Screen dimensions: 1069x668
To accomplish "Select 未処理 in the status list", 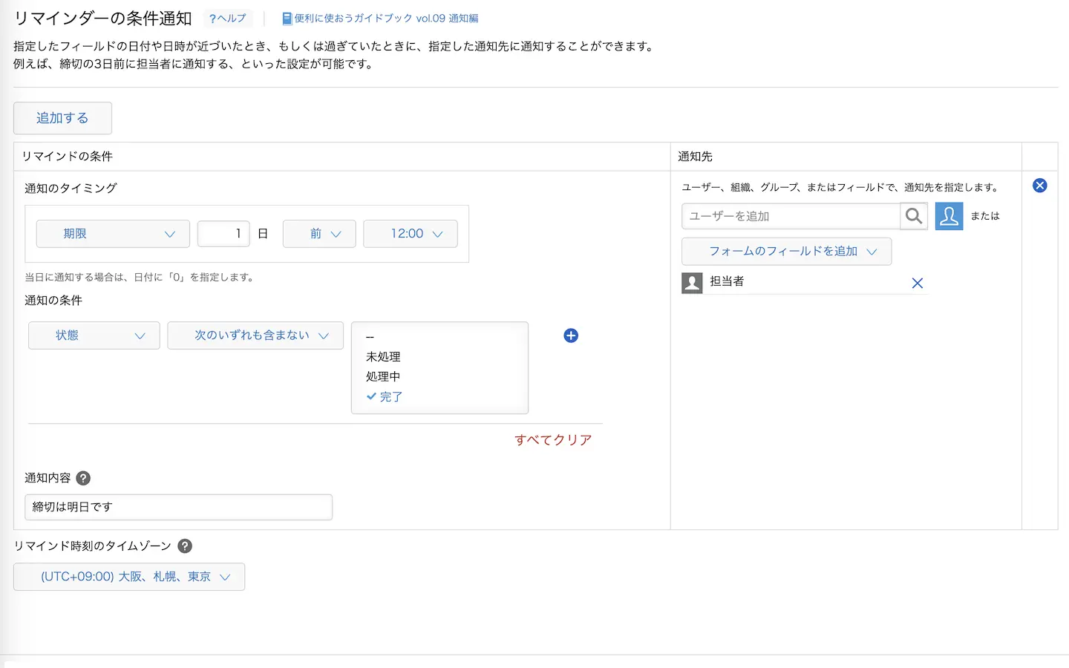I will (383, 357).
